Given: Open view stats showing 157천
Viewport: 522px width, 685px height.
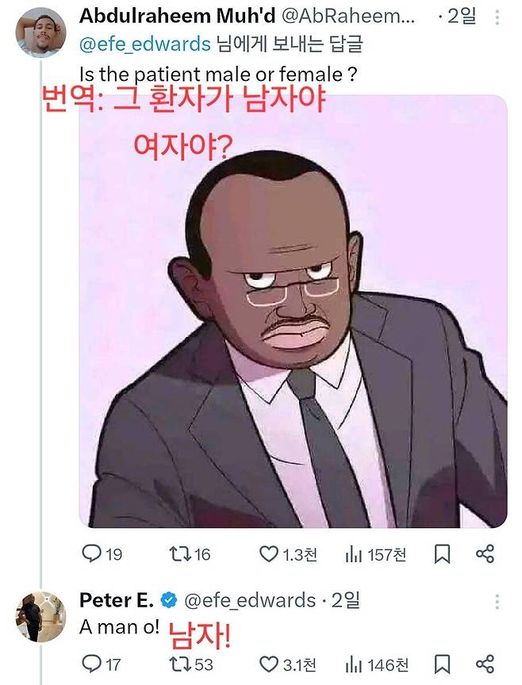Looking at the screenshot, I should pyautogui.click(x=354, y=554).
